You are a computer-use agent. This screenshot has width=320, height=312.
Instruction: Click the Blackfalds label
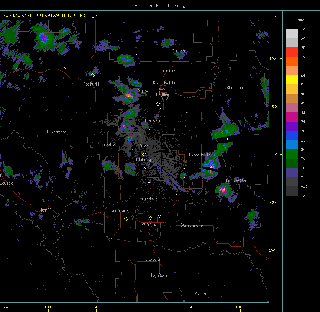coord(164,83)
